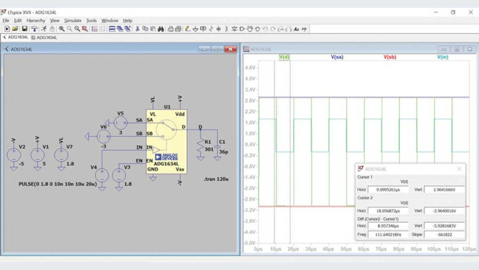Click the V(sb) trace label

click(x=390, y=57)
